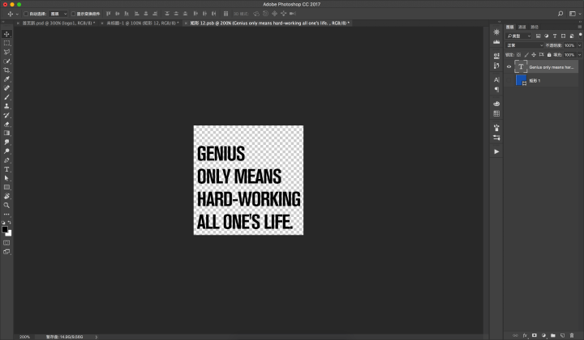The image size is (584, 340).
Task: Select the Brush tool
Action: point(6,96)
